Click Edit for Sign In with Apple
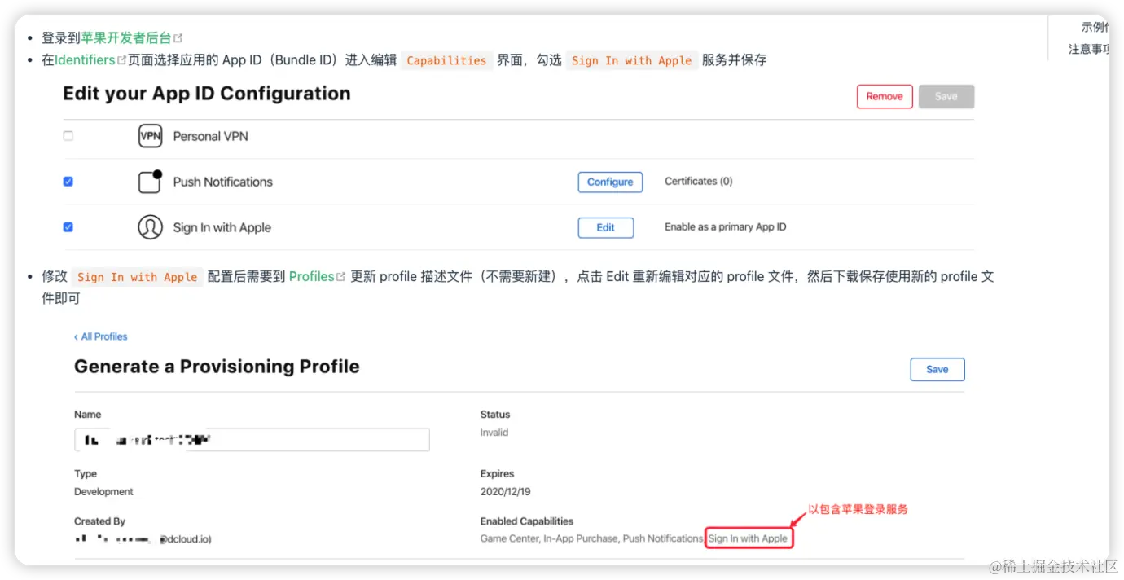 point(606,227)
